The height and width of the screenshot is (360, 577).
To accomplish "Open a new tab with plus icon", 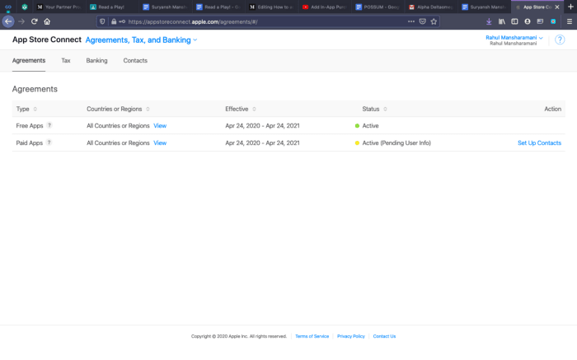I will tap(570, 7).
